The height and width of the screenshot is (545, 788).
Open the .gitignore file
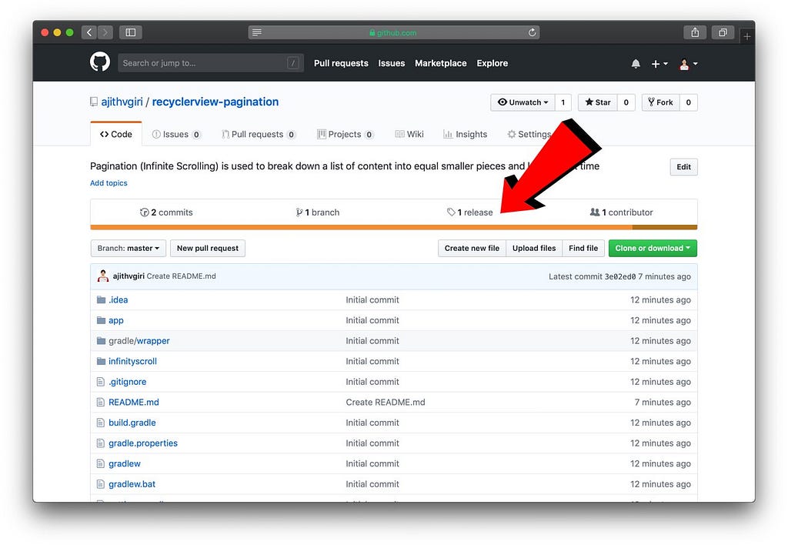coord(128,382)
